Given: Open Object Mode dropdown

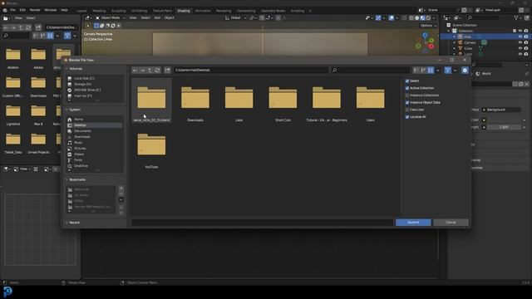Looking at the screenshot, I should pos(110,17).
